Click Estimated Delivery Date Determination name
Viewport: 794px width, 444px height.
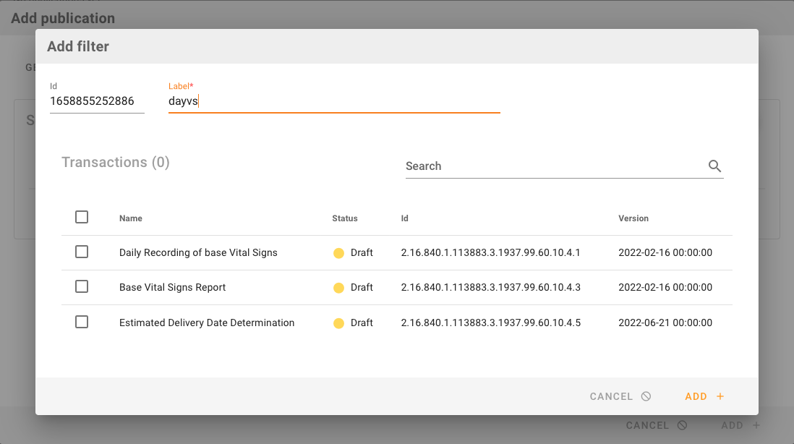pos(207,323)
